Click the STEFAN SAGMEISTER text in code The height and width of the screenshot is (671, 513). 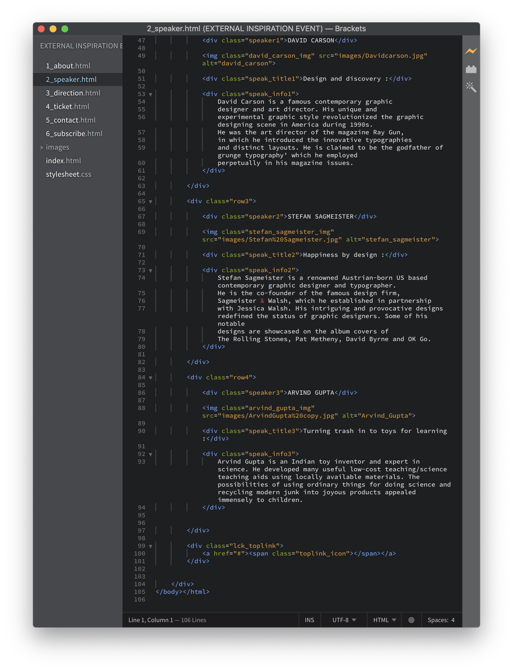[x=321, y=216]
